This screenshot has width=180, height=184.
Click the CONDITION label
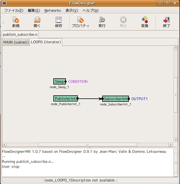(78, 81)
